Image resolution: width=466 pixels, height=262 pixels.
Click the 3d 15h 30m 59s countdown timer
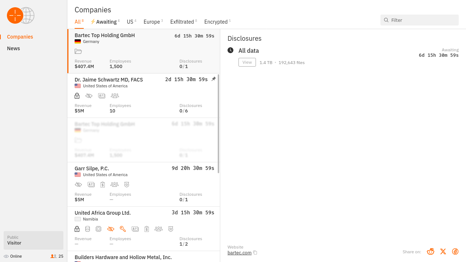[x=193, y=213]
